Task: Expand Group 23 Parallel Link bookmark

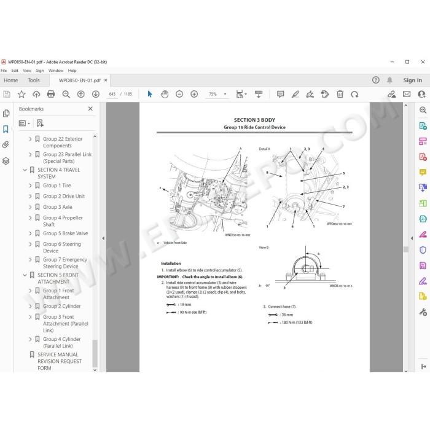Action: (x=31, y=154)
